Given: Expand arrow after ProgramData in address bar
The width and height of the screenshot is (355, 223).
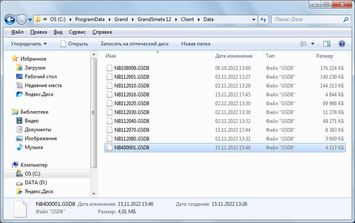Looking at the screenshot, I should (110, 19).
